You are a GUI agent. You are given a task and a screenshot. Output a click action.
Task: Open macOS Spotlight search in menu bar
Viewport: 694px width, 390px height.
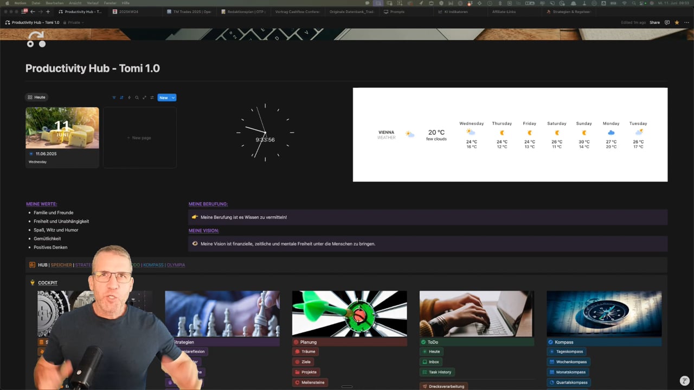tap(633, 3)
